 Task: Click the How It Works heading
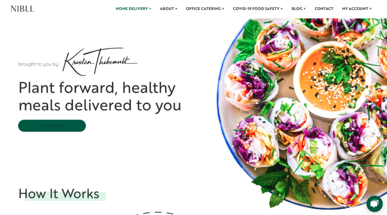[x=59, y=194]
